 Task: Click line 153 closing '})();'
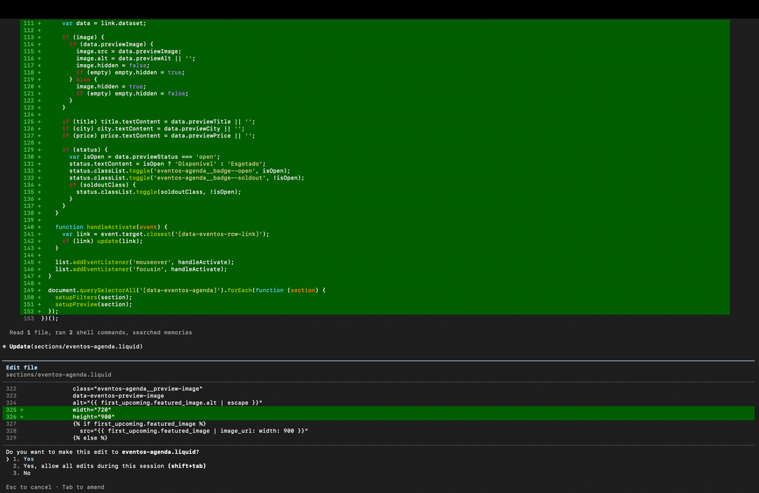49,318
